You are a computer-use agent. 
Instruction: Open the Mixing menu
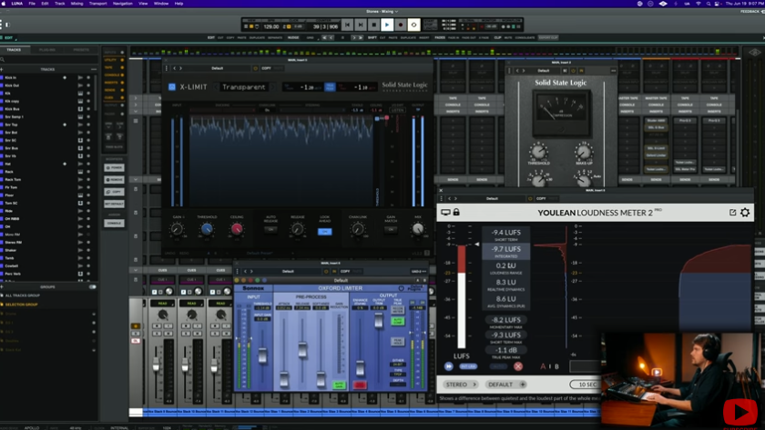76,4
